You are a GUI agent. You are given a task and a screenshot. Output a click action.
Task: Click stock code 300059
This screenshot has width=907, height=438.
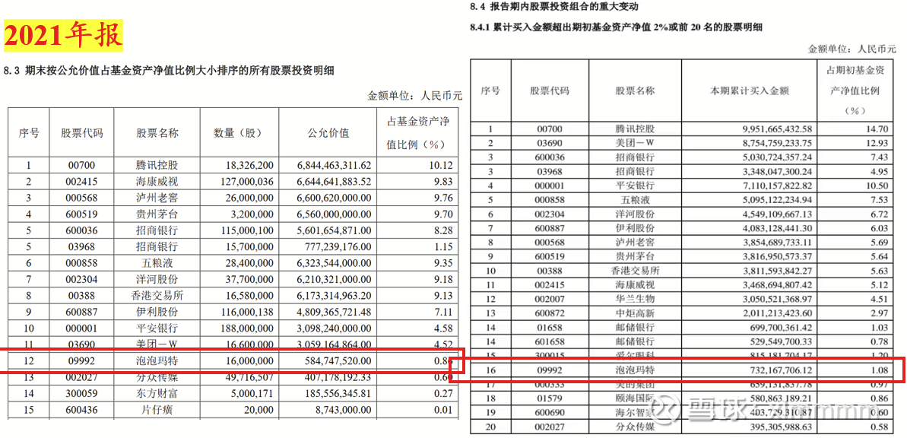(82, 394)
